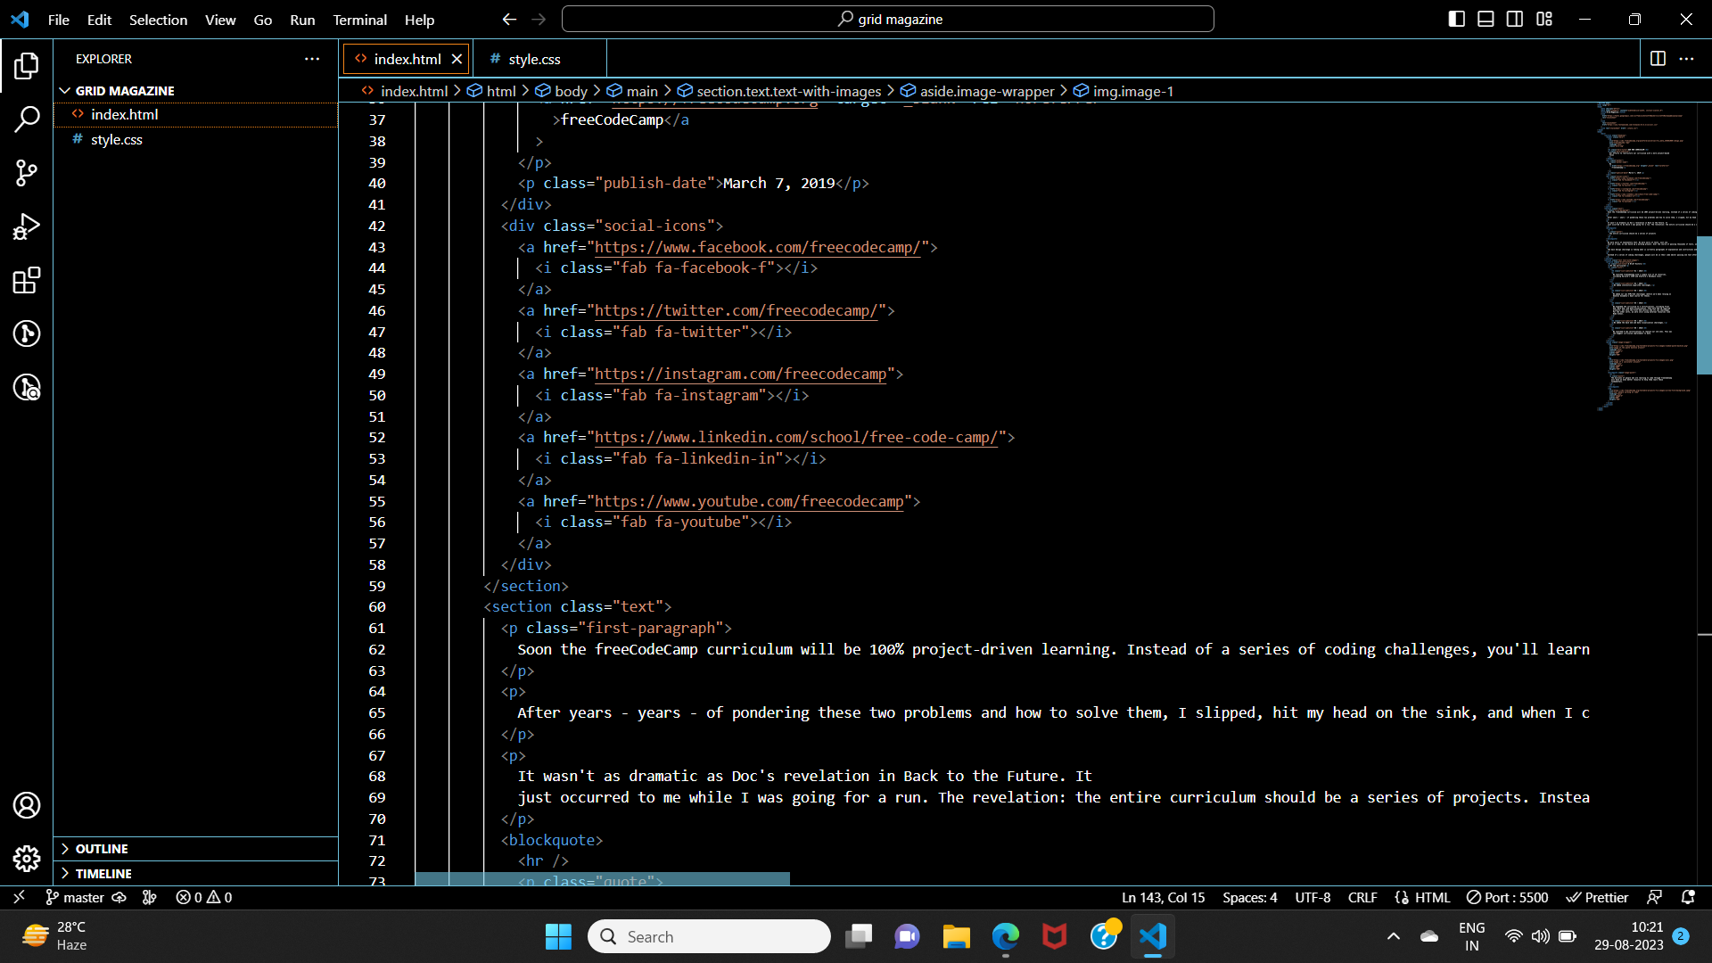Toggle the Primary Side Bar

[x=1456, y=18]
